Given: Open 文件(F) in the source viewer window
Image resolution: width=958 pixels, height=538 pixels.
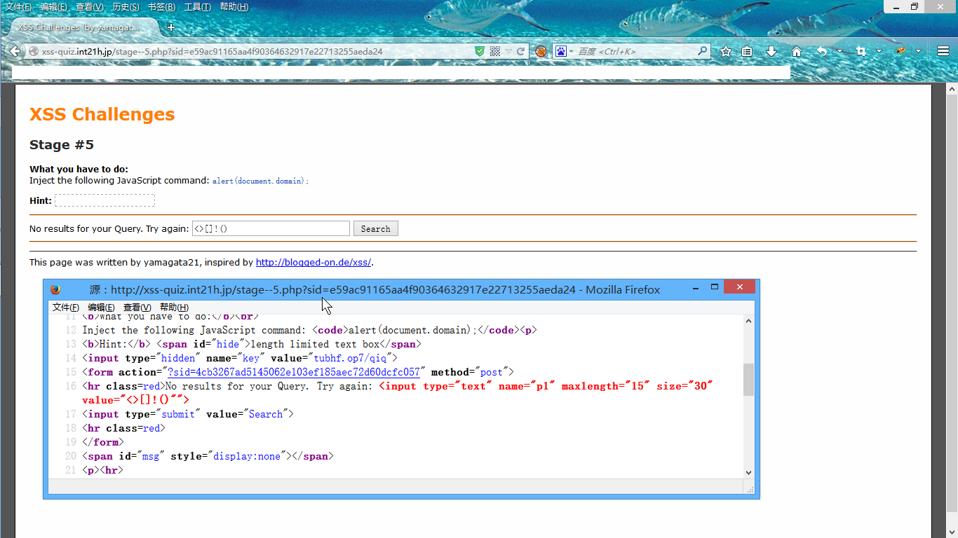Looking at the screenshot, I should coord(66,308).
